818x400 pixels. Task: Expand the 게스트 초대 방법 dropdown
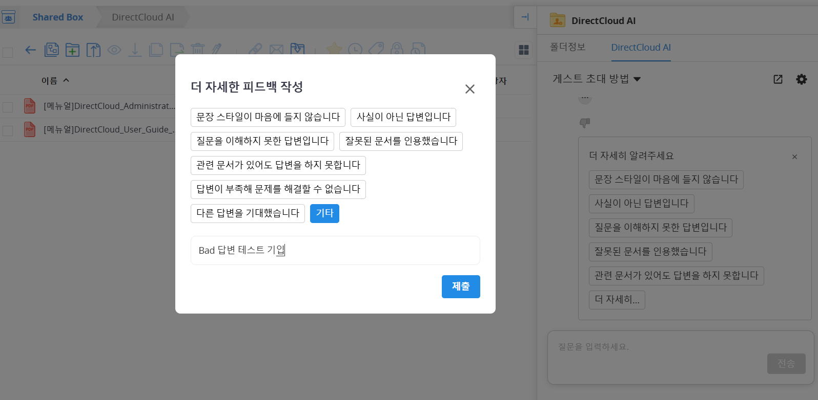click(x=637, y=79)
